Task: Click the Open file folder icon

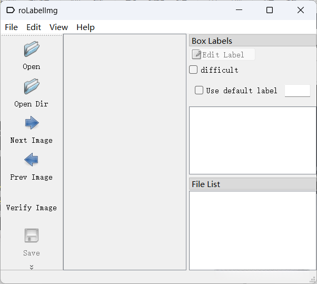Action: click(x=32, y=50)
